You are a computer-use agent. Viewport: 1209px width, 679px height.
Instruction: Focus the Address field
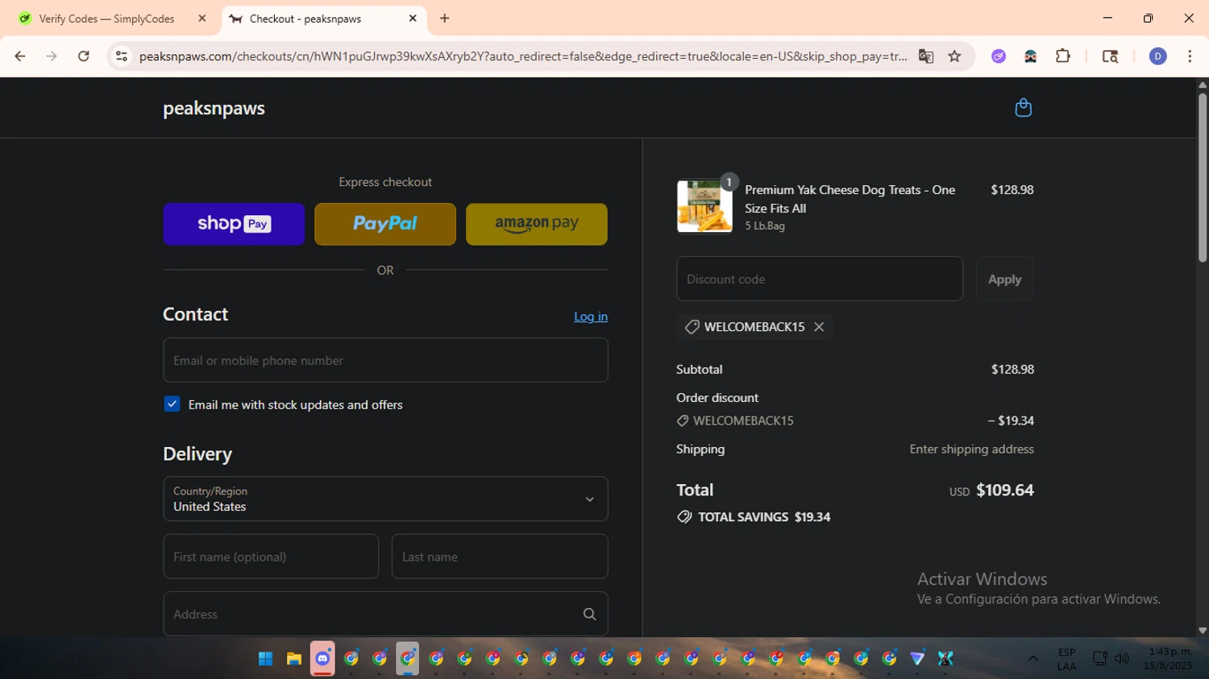[x=385, y=614]
